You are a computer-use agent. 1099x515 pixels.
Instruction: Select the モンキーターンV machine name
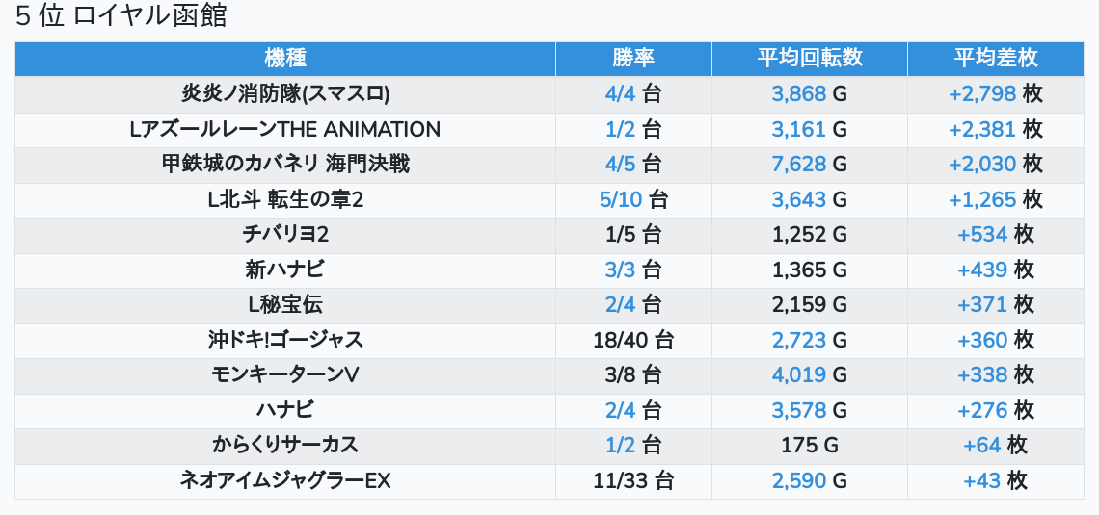tap(285, 375)
